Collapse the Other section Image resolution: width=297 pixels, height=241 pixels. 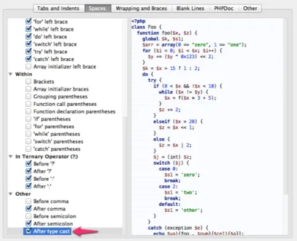[11, 194]
